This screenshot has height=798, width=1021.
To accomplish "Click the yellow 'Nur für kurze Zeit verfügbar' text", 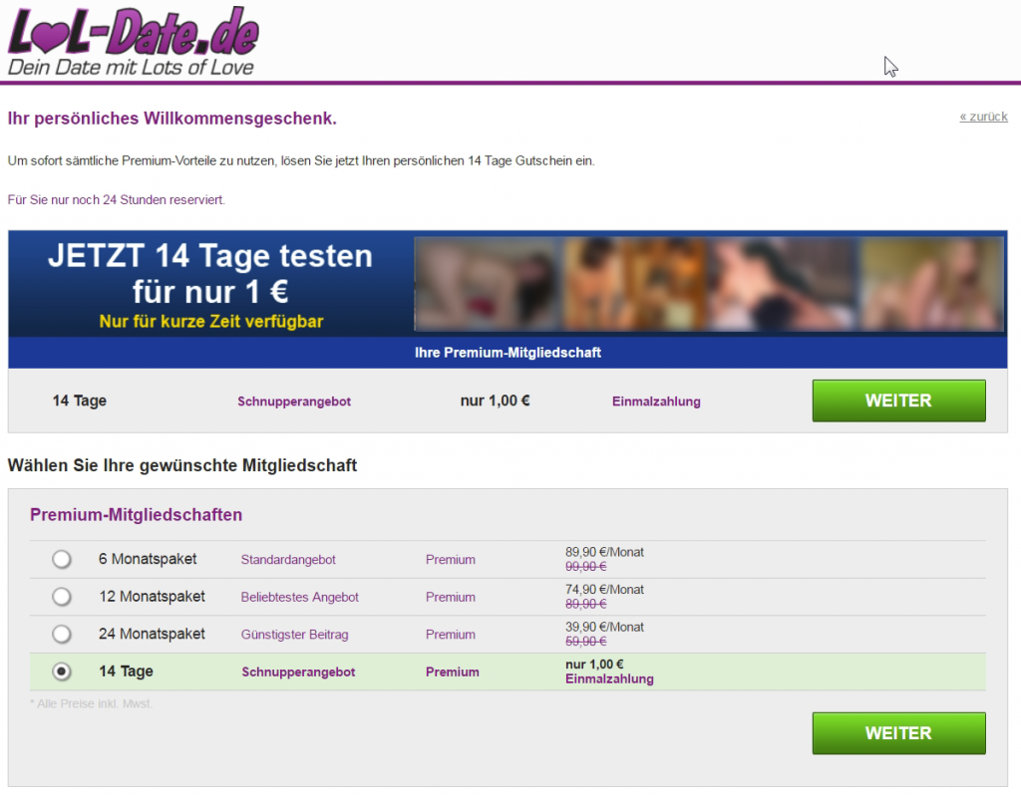I will [211, 322].
